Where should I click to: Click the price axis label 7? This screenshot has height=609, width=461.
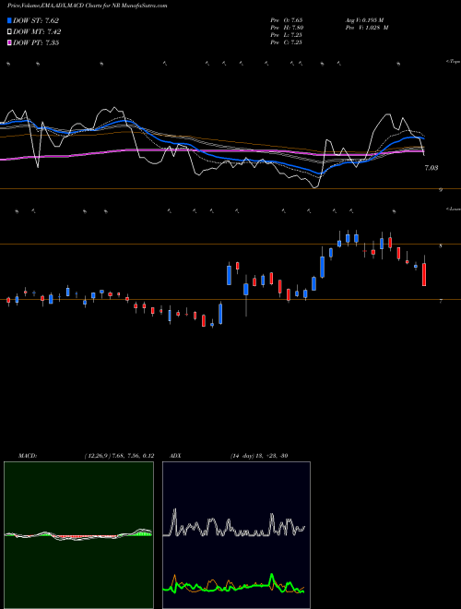click(x=441, y=301)
